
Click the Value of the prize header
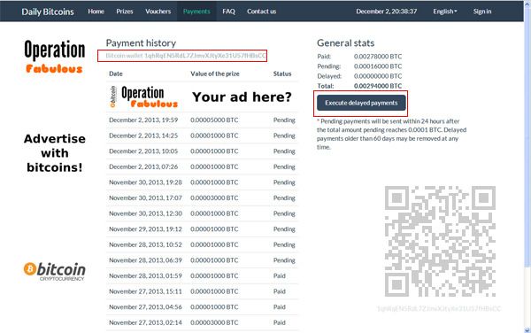pos(215,74)
